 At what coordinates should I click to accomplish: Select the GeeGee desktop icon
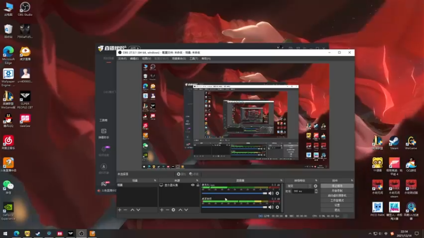(25, 121)
